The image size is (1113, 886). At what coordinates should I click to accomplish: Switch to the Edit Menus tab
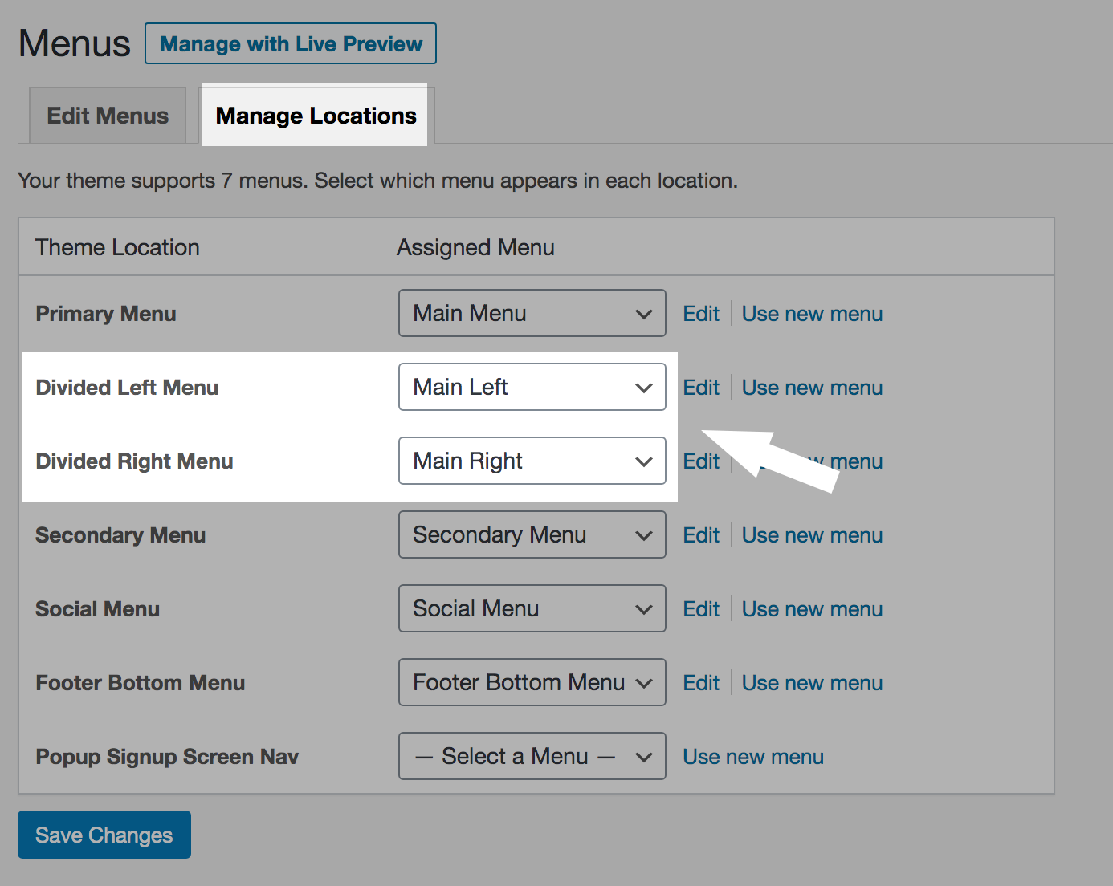pyautogui.click(x=107, y=116)
